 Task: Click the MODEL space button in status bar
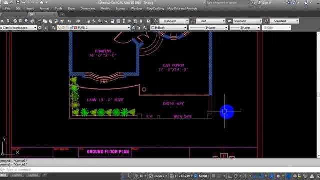[204, 176]
